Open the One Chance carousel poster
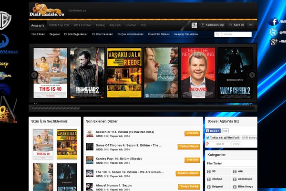Image resolution: width=286 pixels, height=191 pixels. [x=198, y=73]
